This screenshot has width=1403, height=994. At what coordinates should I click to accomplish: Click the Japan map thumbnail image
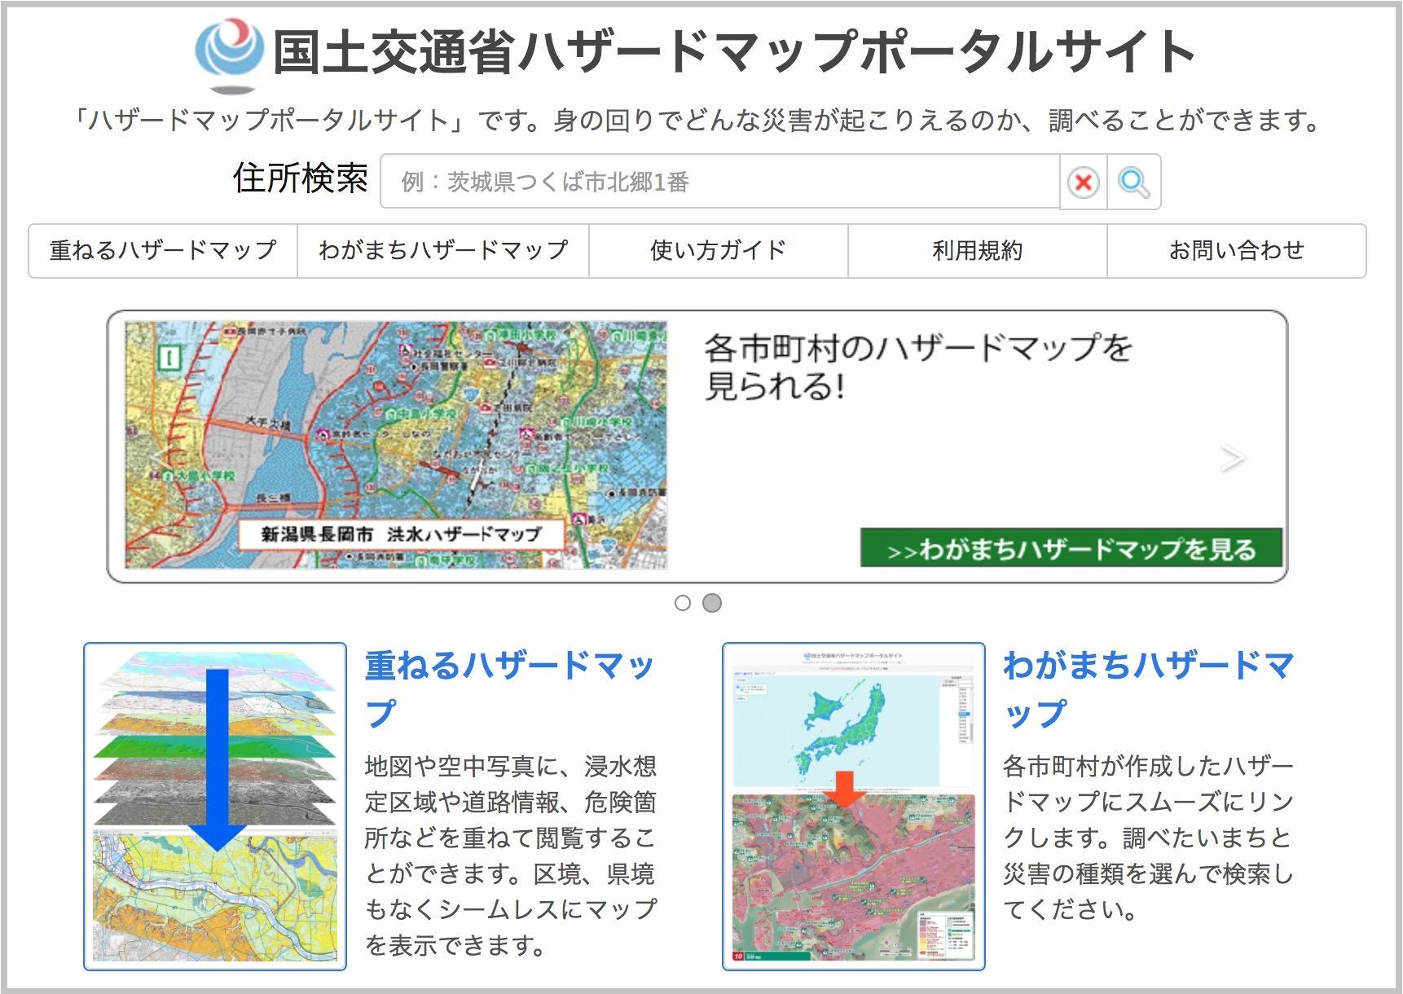(x=854, y=807)
